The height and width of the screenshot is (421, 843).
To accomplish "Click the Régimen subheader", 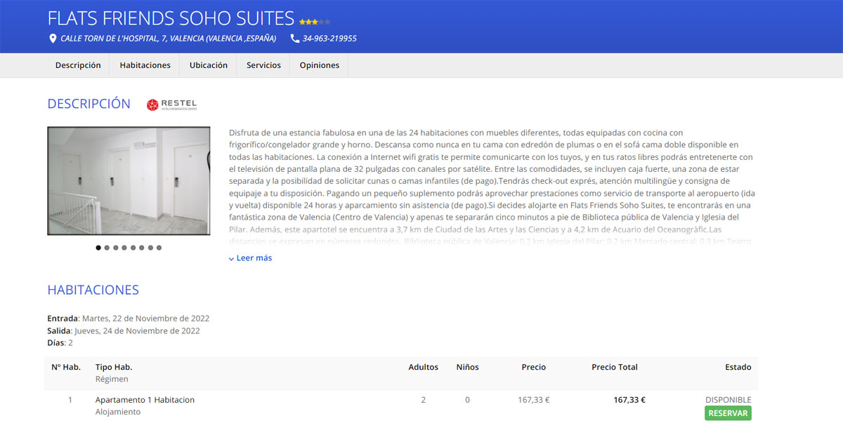I will (112, 379).
